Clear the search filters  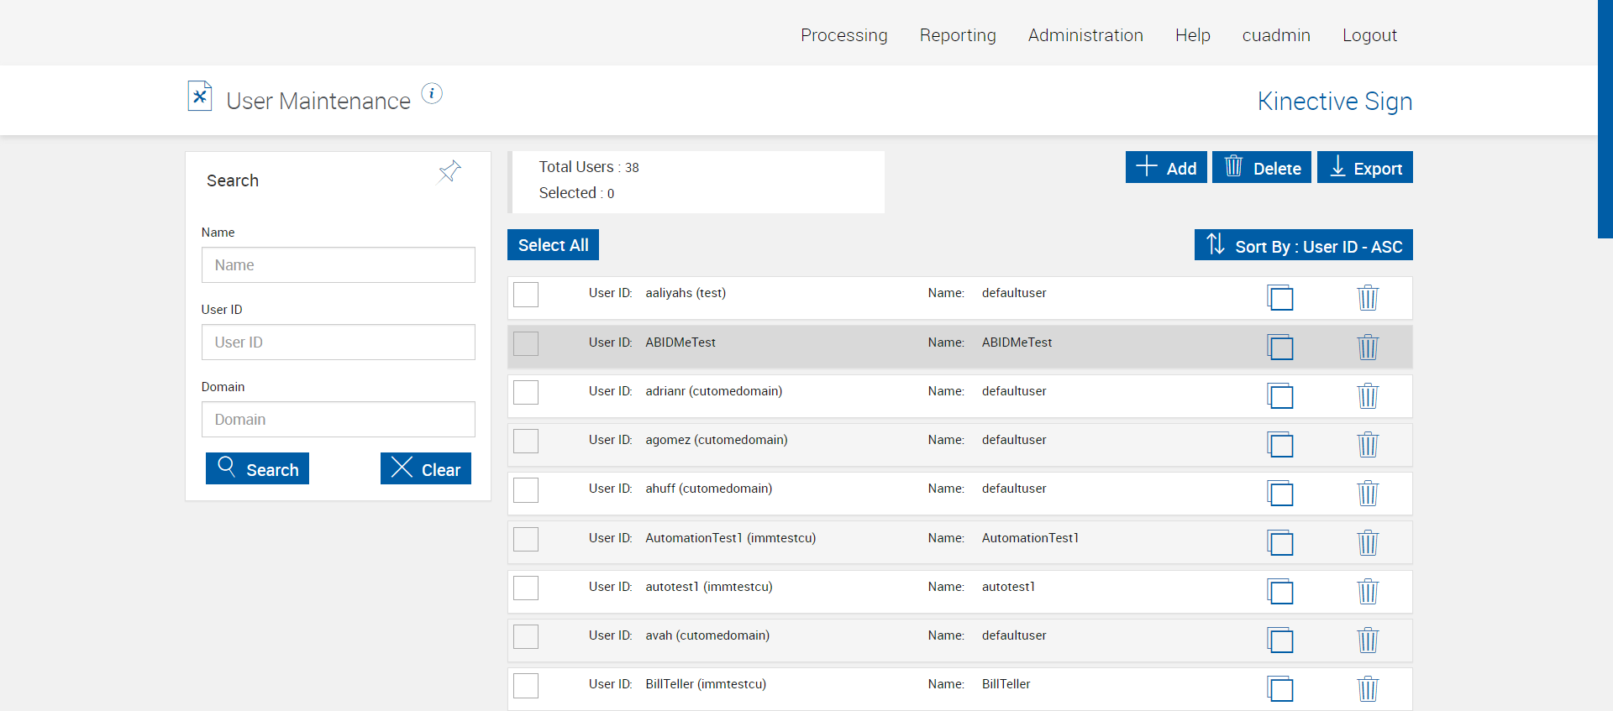[x=426, y=468]
